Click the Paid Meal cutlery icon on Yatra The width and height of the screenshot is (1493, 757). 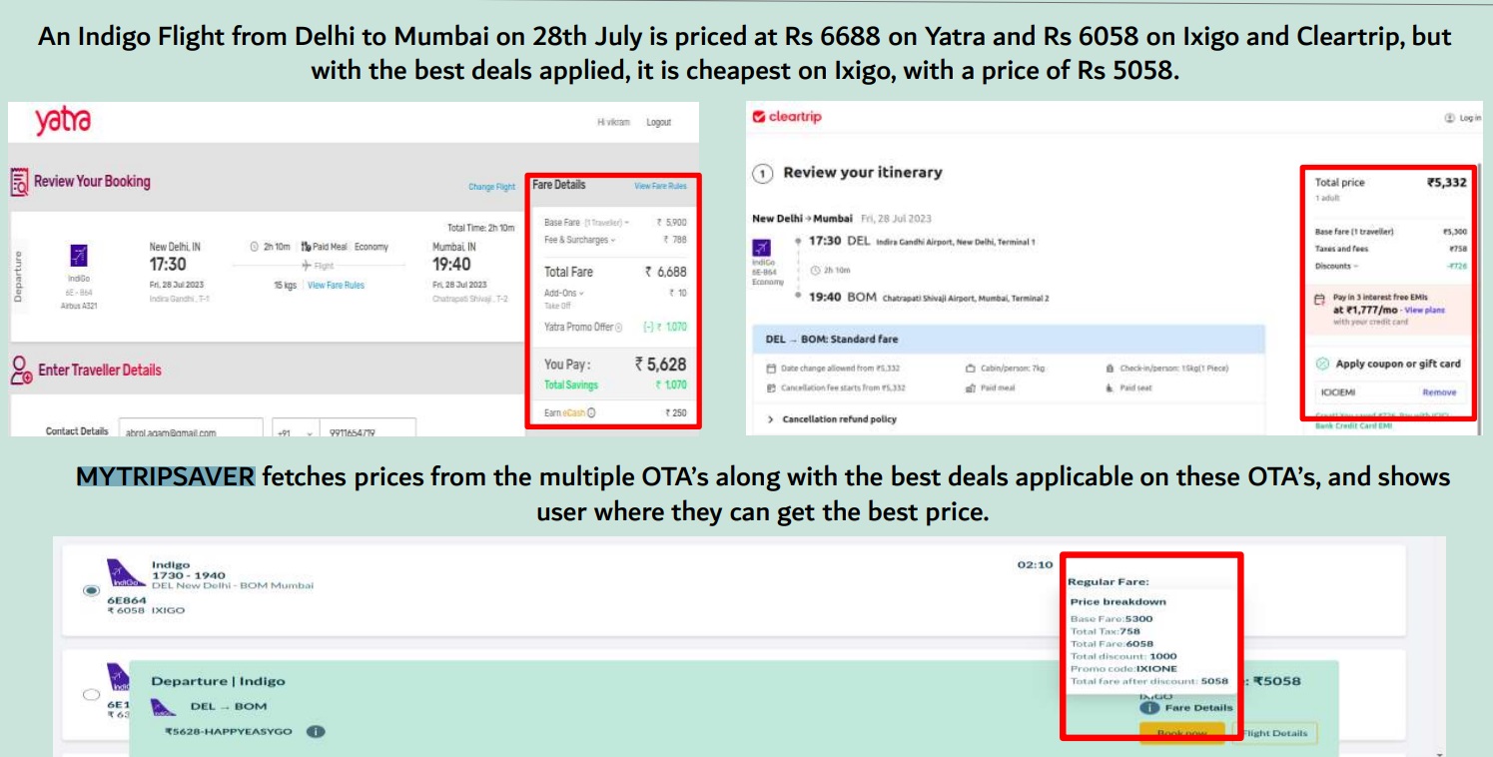click(x=306, y=247)
